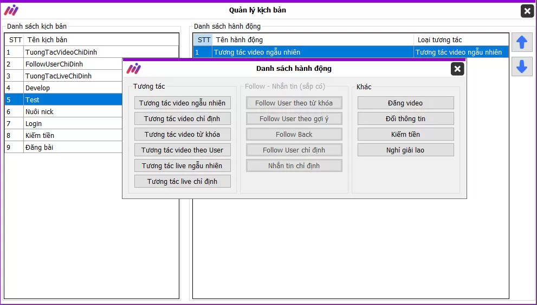Click the Đăng video button
The width and height of the screenshot is (537, 305).
(405, 103)
